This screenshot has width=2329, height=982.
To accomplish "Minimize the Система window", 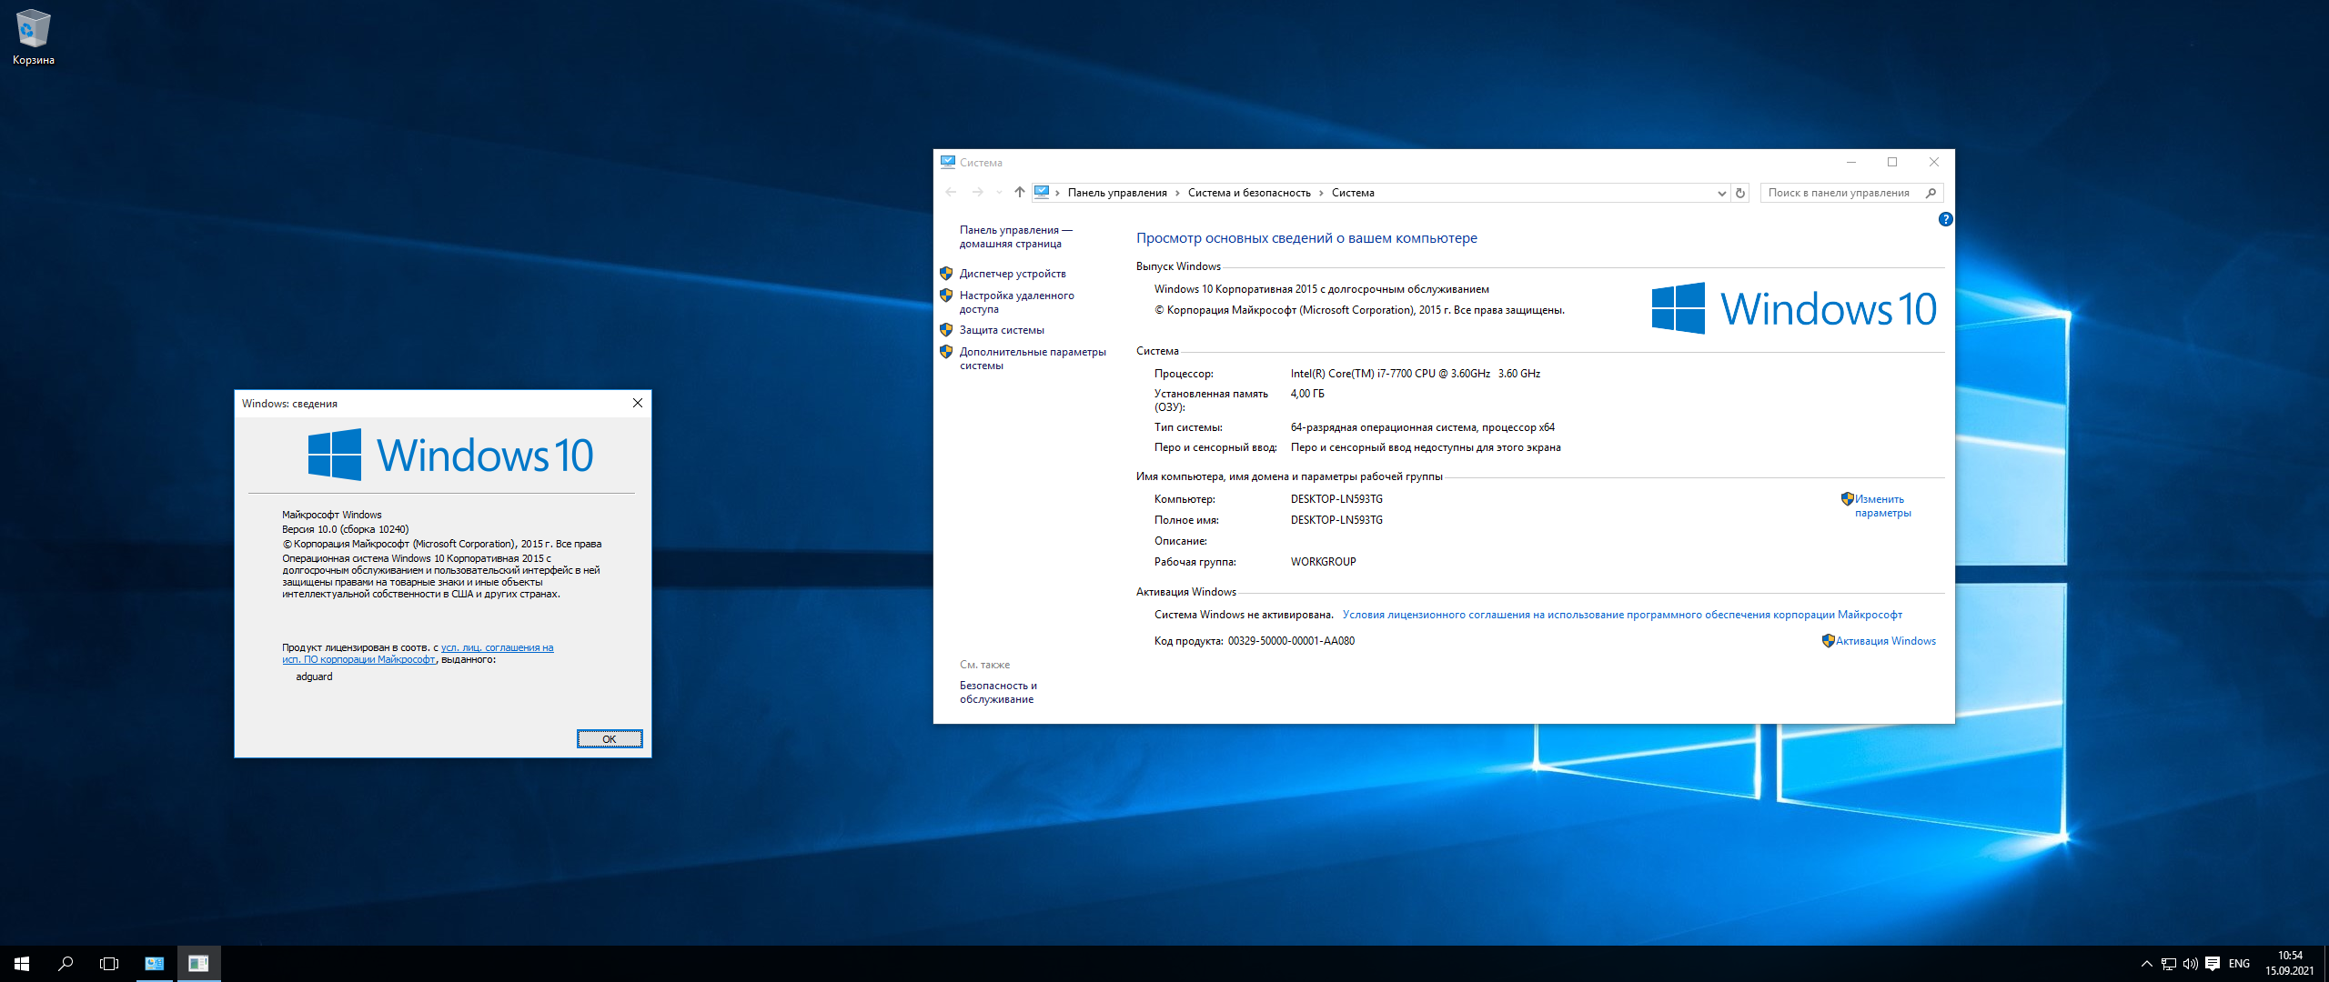I will [x=1850, y=162].
